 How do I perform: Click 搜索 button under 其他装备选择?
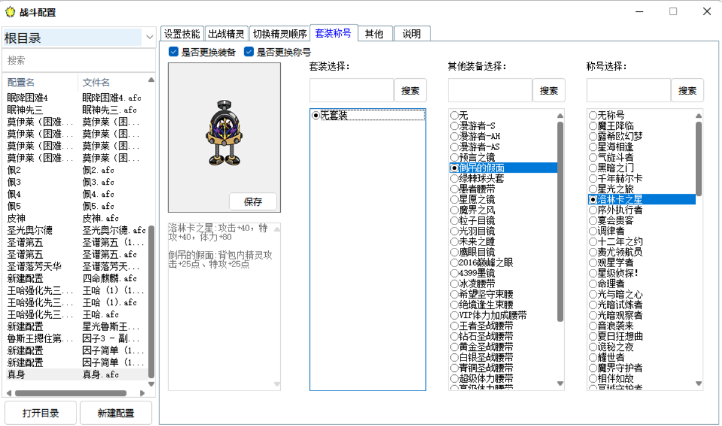tap(549, 90)
